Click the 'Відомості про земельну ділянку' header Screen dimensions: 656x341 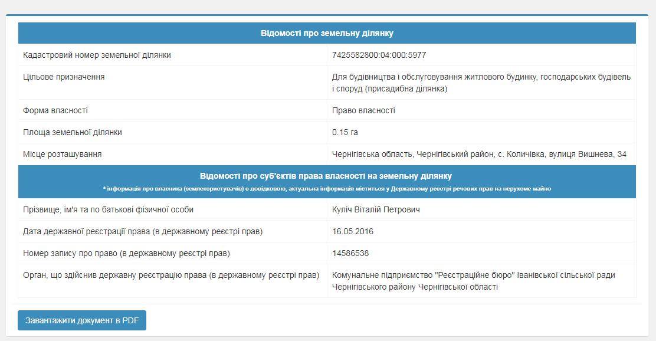pos(327,33)
